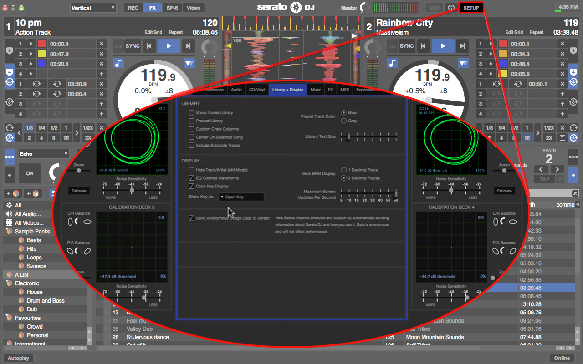Click the play button on deck 1

[169, 46]
